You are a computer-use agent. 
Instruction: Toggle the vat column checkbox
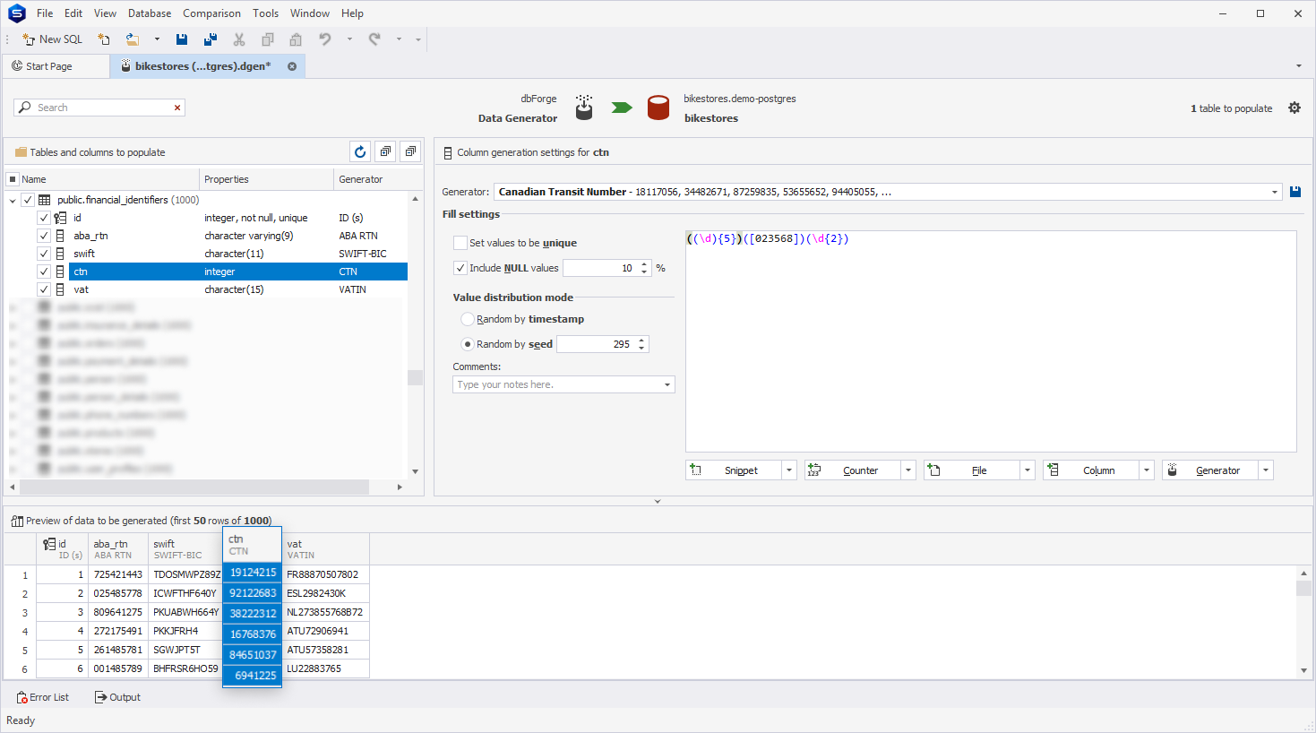(44, 289)
